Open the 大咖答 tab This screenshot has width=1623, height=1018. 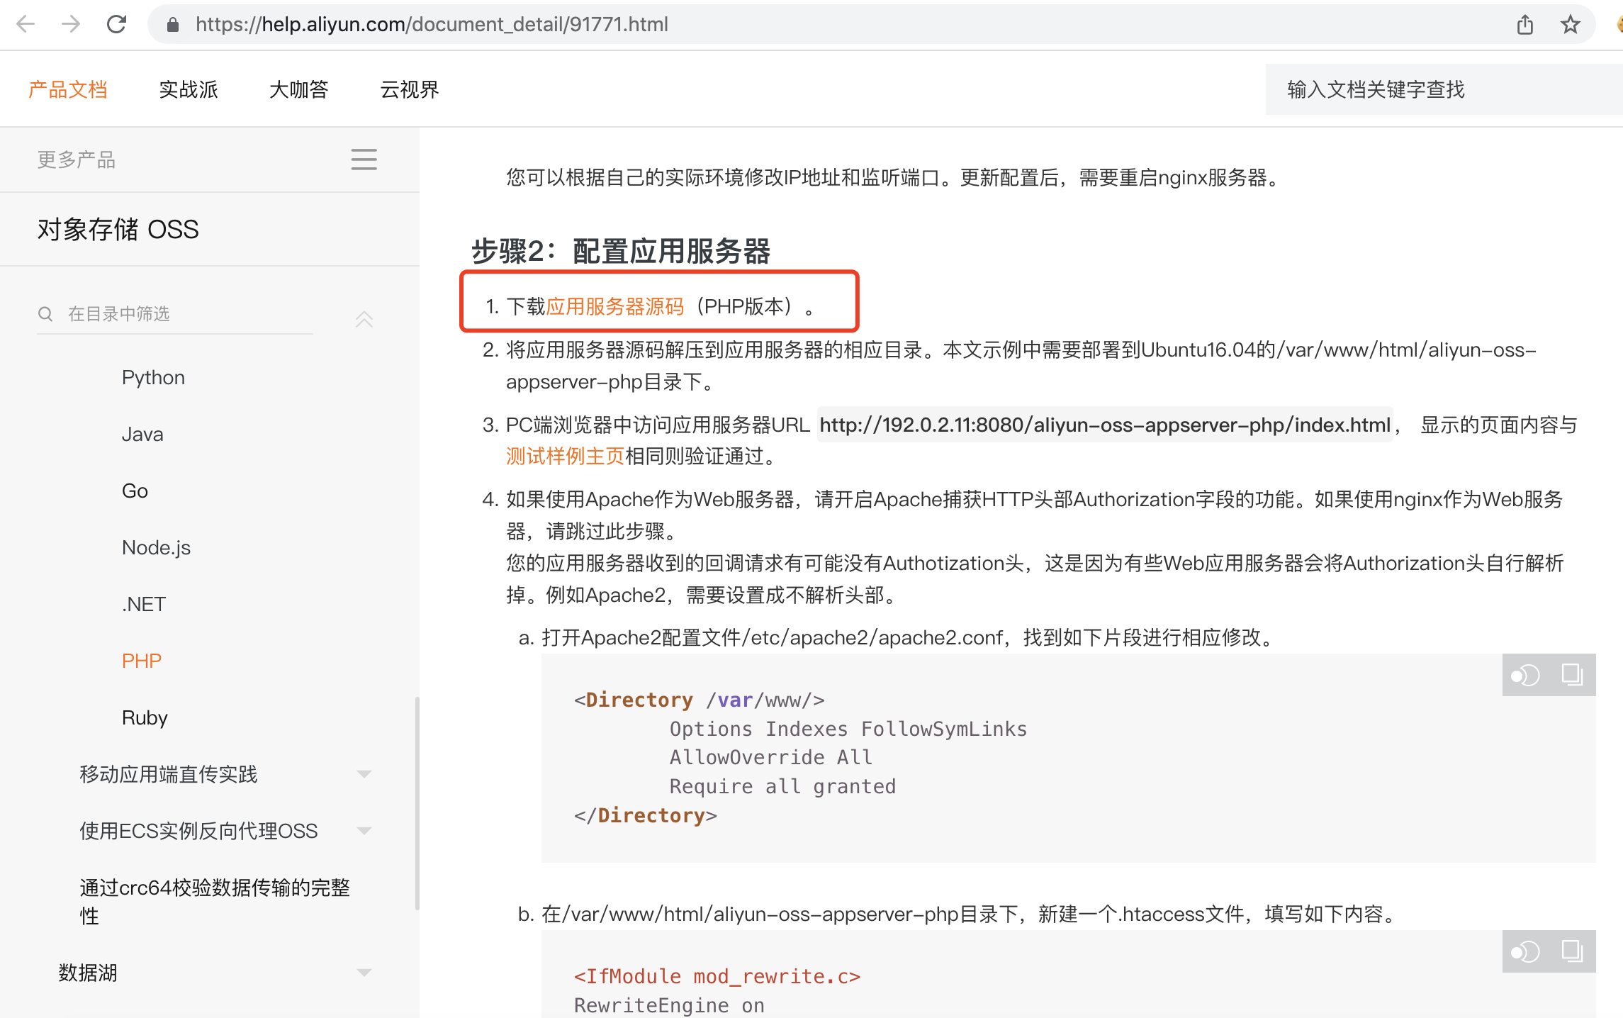click(299, 89)
